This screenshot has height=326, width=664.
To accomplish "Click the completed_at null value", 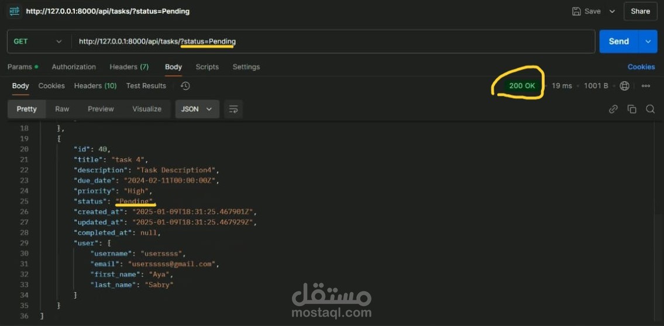I will pos(149,233).
